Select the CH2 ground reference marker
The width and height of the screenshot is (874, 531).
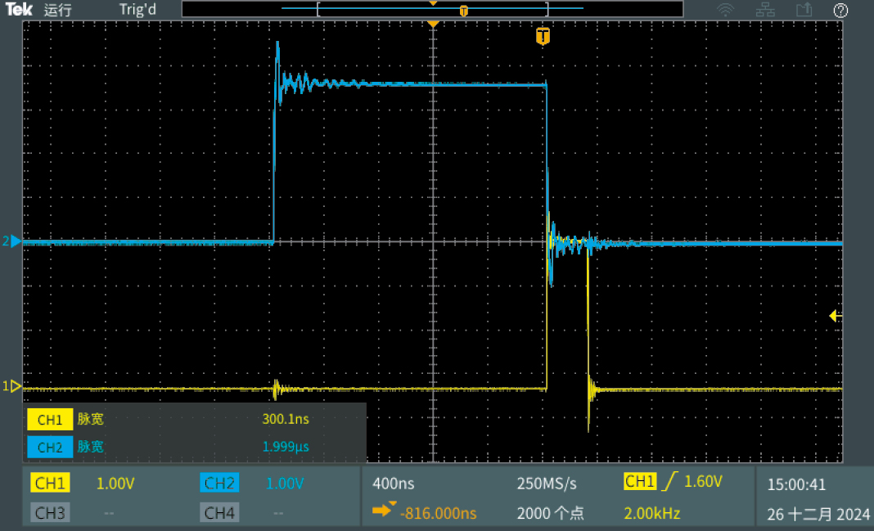tap(11, 241)
